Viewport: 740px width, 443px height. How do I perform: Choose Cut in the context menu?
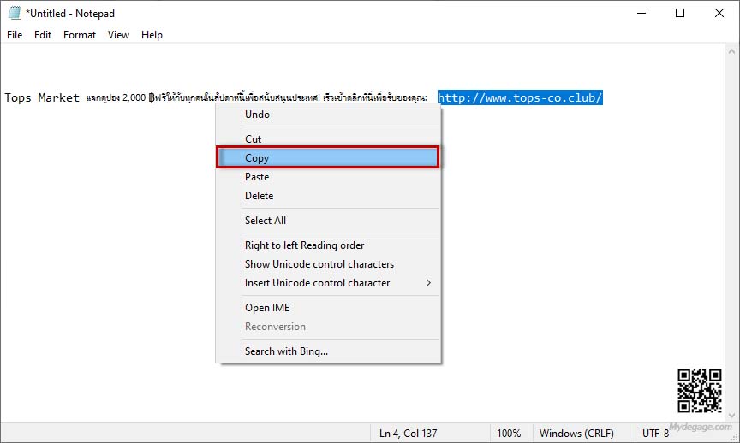[328, 139]
